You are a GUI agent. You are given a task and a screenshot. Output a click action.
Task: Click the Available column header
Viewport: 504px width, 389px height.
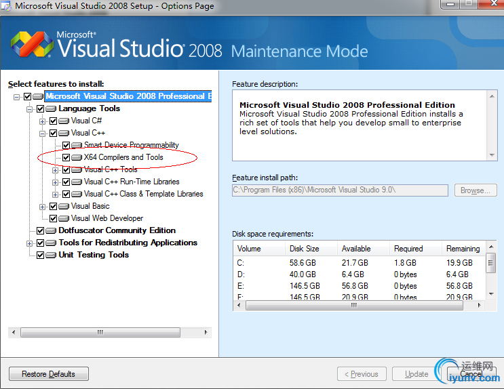coord(364,249)
